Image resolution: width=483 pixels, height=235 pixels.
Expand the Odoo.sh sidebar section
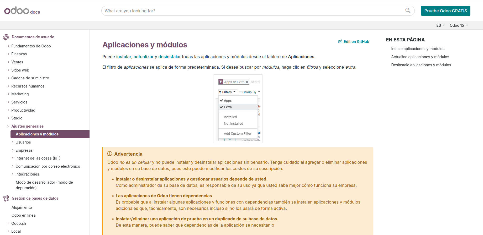coord(18,223)
